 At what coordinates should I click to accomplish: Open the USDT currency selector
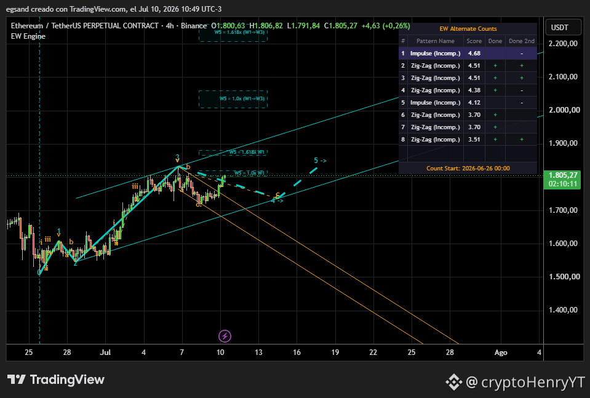563,28
